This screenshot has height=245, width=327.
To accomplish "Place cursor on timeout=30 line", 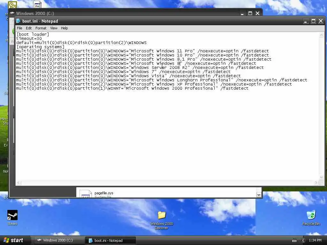I will [x=29, y=39].
